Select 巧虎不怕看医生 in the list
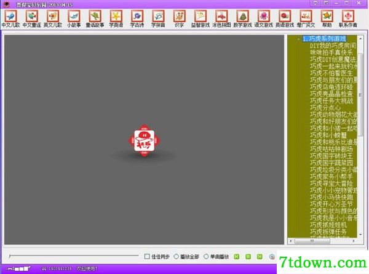Image resolution: width=369 pixels, height=274 pixels. (331, 73)
